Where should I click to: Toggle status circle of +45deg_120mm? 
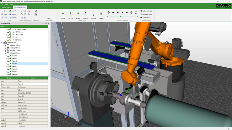(x=6, y=46)
